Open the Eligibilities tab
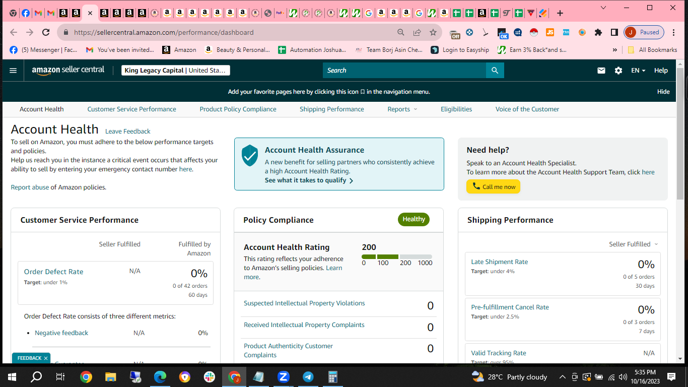This screenshot has width=688, height=387. click(x=456, y=109)
